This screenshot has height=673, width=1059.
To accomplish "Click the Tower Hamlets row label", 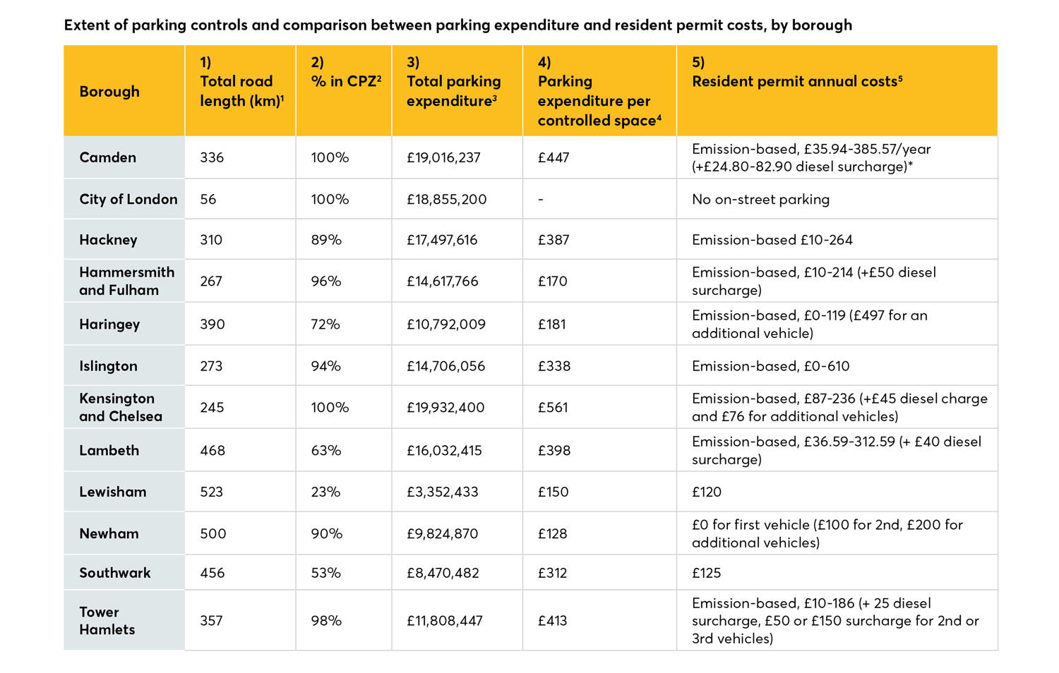I will tap(107, 621).
